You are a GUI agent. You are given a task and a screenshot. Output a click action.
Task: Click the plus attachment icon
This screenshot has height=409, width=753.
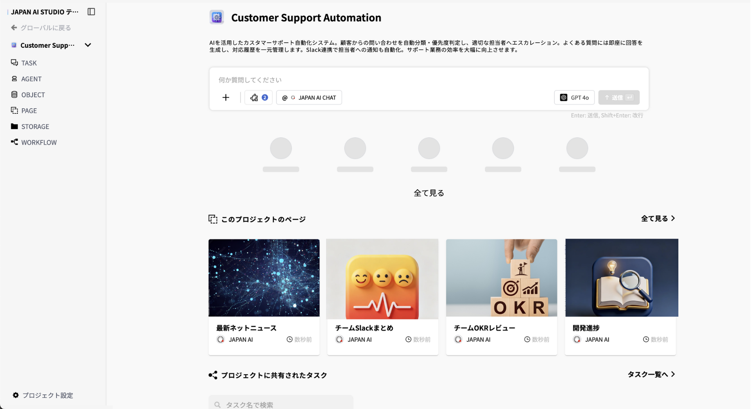coord(226,98)
